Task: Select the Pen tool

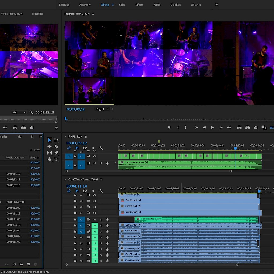Action: click(56, 153)
